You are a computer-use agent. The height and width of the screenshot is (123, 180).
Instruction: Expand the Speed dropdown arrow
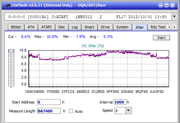129,110
